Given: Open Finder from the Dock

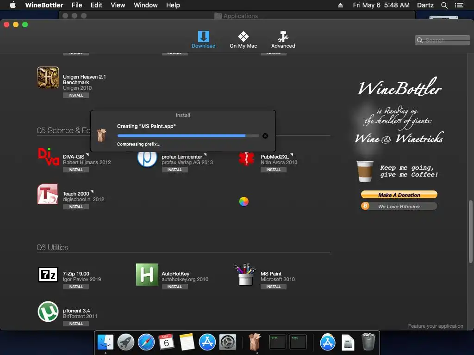Looking at the screenshot, I should (x=106, y=342).
